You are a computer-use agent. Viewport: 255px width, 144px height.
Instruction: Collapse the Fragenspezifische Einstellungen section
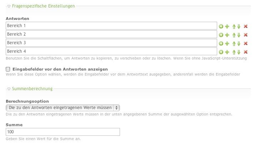pos(9,6)
